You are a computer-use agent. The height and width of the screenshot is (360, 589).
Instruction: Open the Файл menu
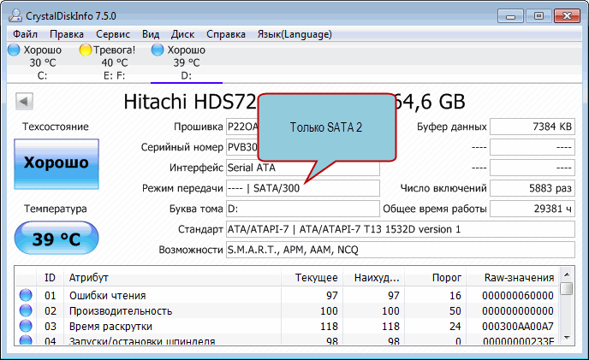pos(25,34)
